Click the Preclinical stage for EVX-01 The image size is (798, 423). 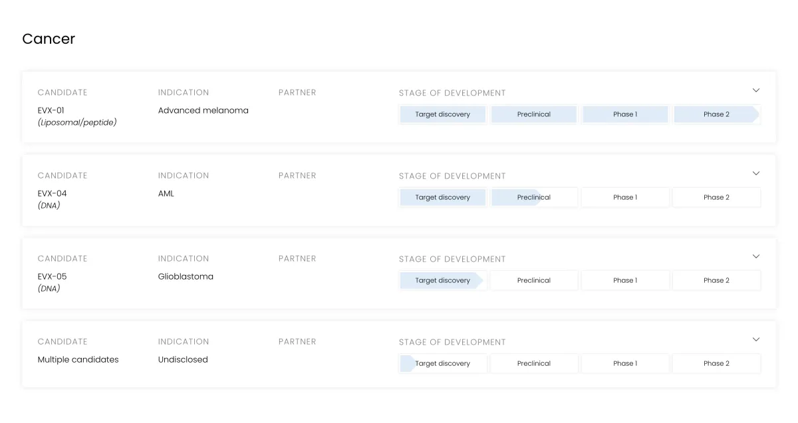[x=534, y=114]
